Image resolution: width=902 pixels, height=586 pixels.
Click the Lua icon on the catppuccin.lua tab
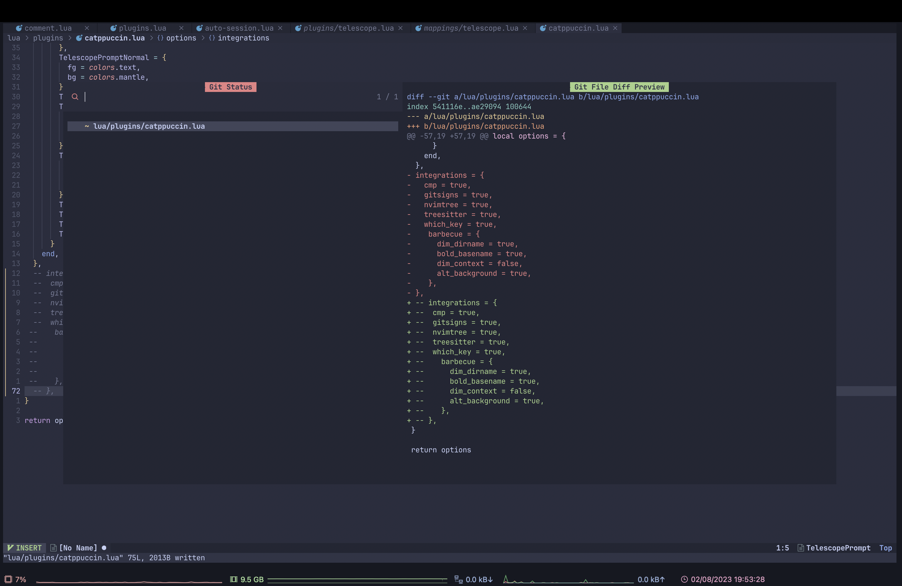543,28
